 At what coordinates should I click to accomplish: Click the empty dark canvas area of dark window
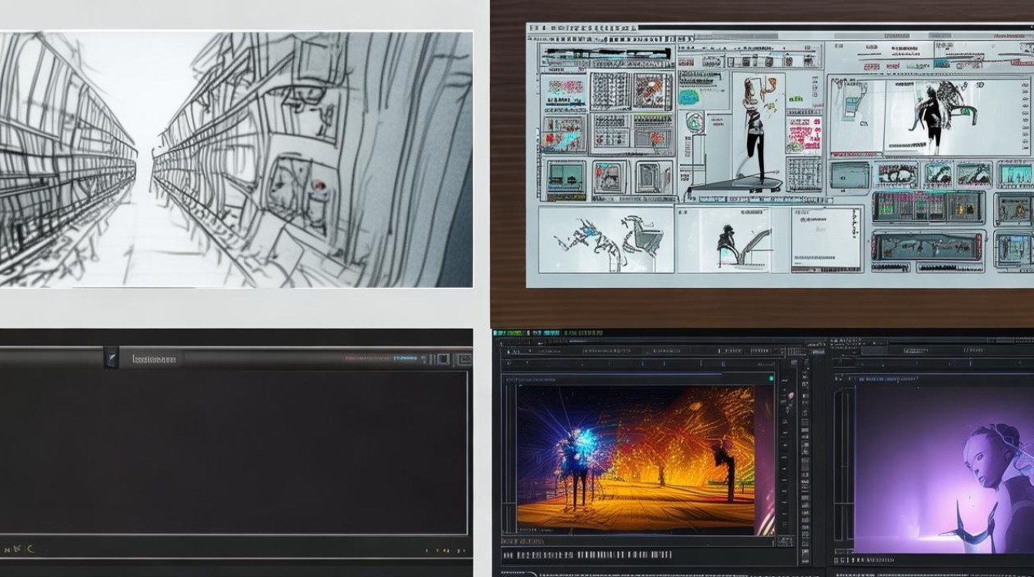coord(233,452)
